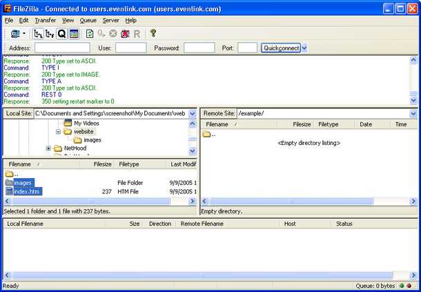
Task: Open the Server menu
Action: 110,21
